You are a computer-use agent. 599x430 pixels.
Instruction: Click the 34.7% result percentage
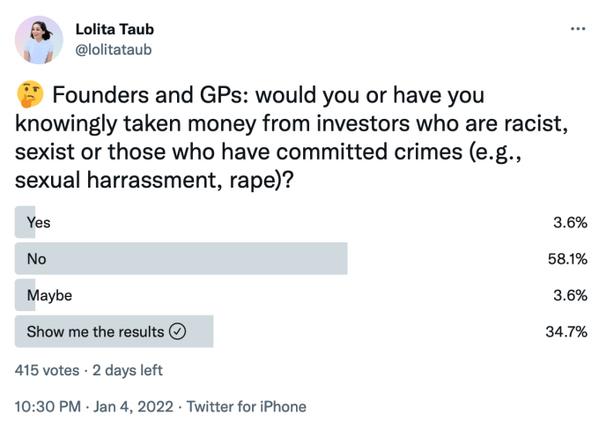pyautogui.click(x=566, y=332)
